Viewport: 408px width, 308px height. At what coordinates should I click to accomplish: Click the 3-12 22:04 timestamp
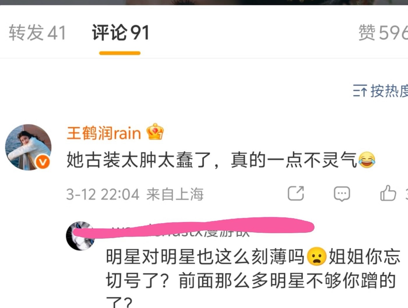pyautogui.click(x=103, y=194)
